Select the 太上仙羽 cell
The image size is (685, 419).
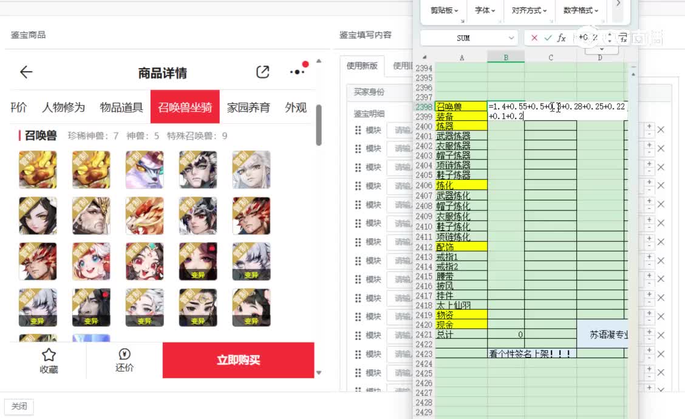coord(461,305)
